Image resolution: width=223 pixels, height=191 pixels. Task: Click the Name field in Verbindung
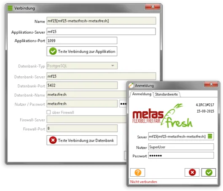(x=101, y=21)
